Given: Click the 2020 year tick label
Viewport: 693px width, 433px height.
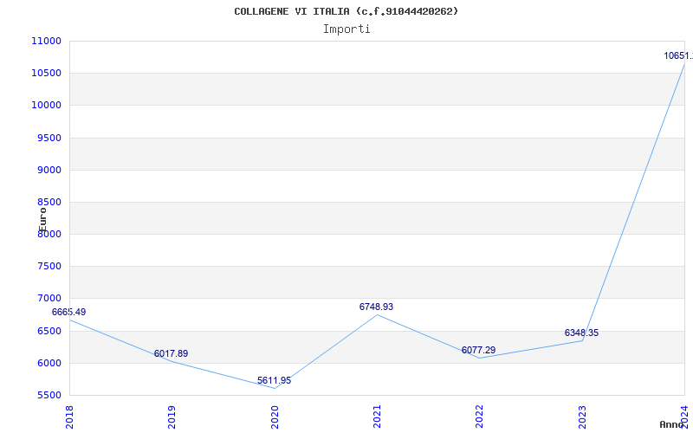Looking at the screenshot, I should 275,417.
